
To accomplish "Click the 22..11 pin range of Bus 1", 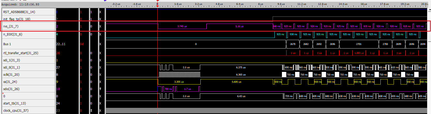I will tap(61, 44).
